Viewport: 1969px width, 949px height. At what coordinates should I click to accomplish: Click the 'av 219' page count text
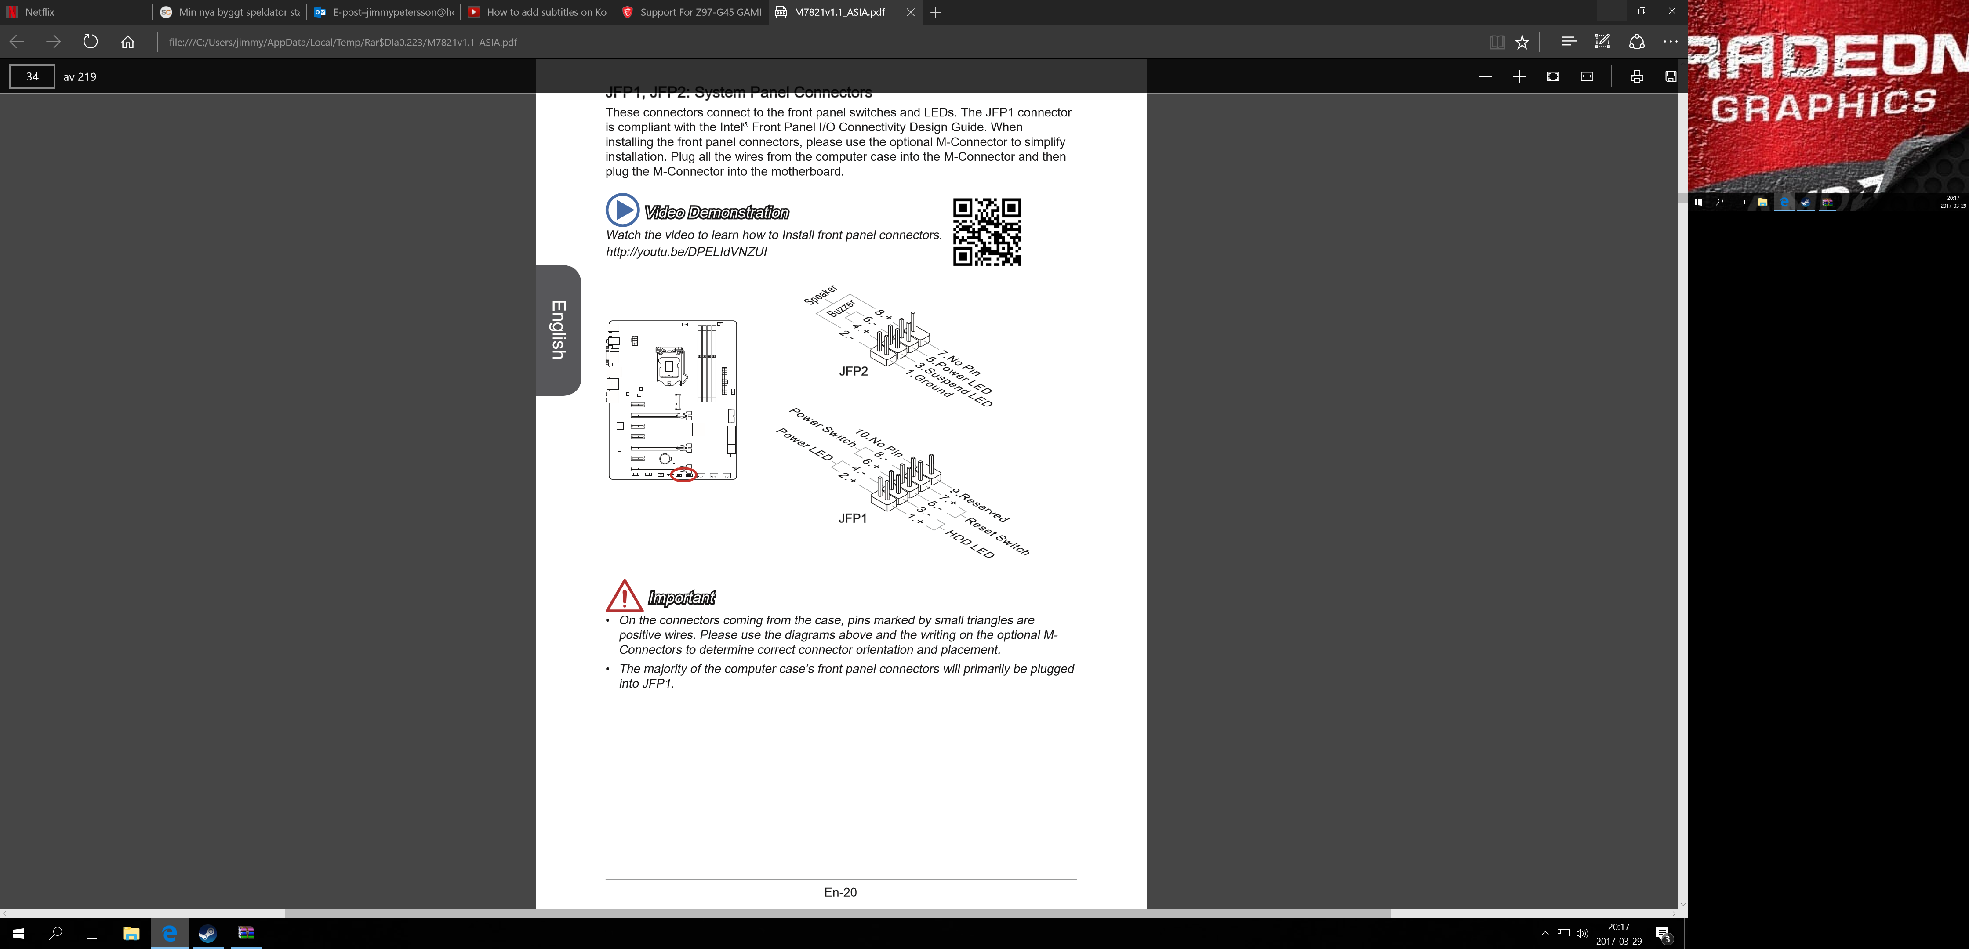tap(80, 76)
